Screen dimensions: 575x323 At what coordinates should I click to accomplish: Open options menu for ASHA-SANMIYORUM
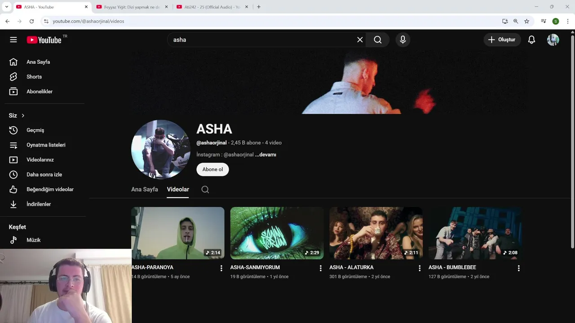click(x=320, y=268)
